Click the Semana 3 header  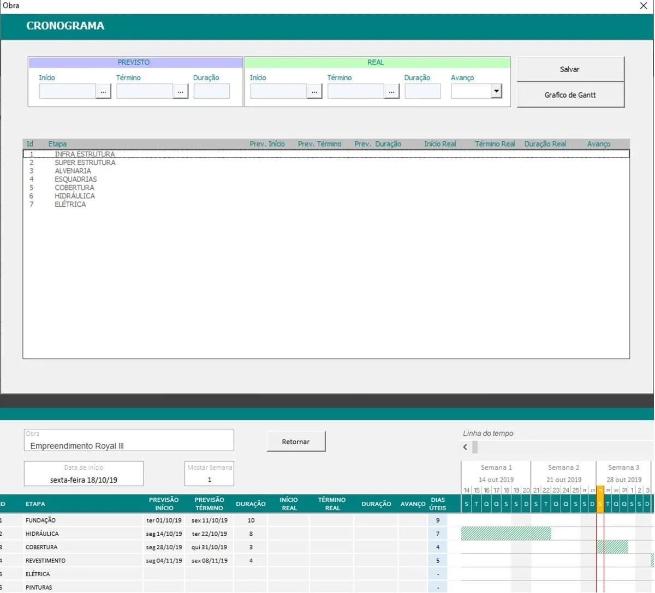click(624, 468)
